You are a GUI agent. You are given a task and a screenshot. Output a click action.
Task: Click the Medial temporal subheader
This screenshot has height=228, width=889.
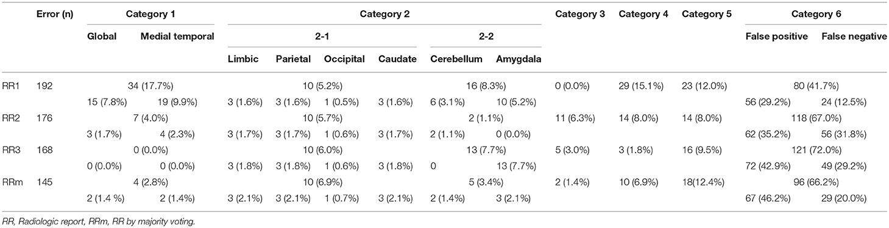(177, 36)
